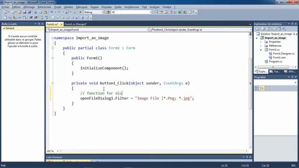Switch to the Form1.cs [Design] tab
This screenshot has height=168, width=299.
[x=76, y=24]
